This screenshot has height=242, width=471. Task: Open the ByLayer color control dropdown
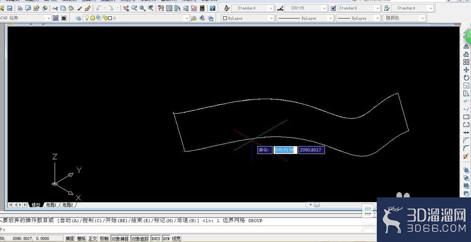click(x=248, y=18)
